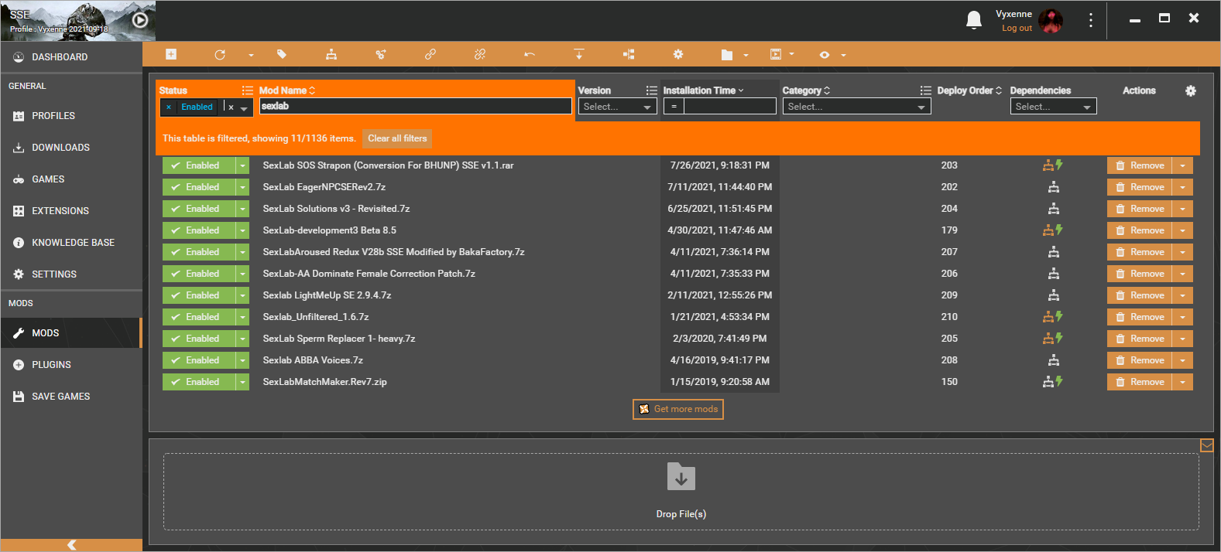
Task: Toggle Enabled for SexLab EagerNPCSERev2.7z
Action: click(x=198, y=187)
